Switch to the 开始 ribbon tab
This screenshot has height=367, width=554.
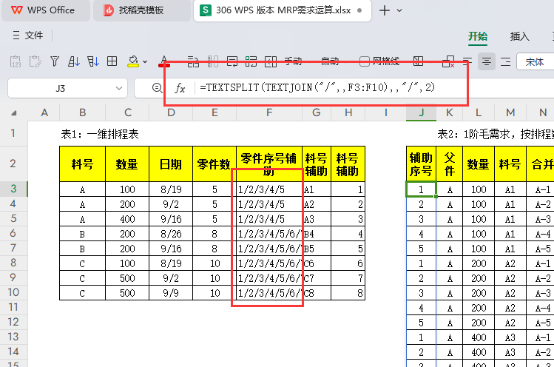coord(478,36)
